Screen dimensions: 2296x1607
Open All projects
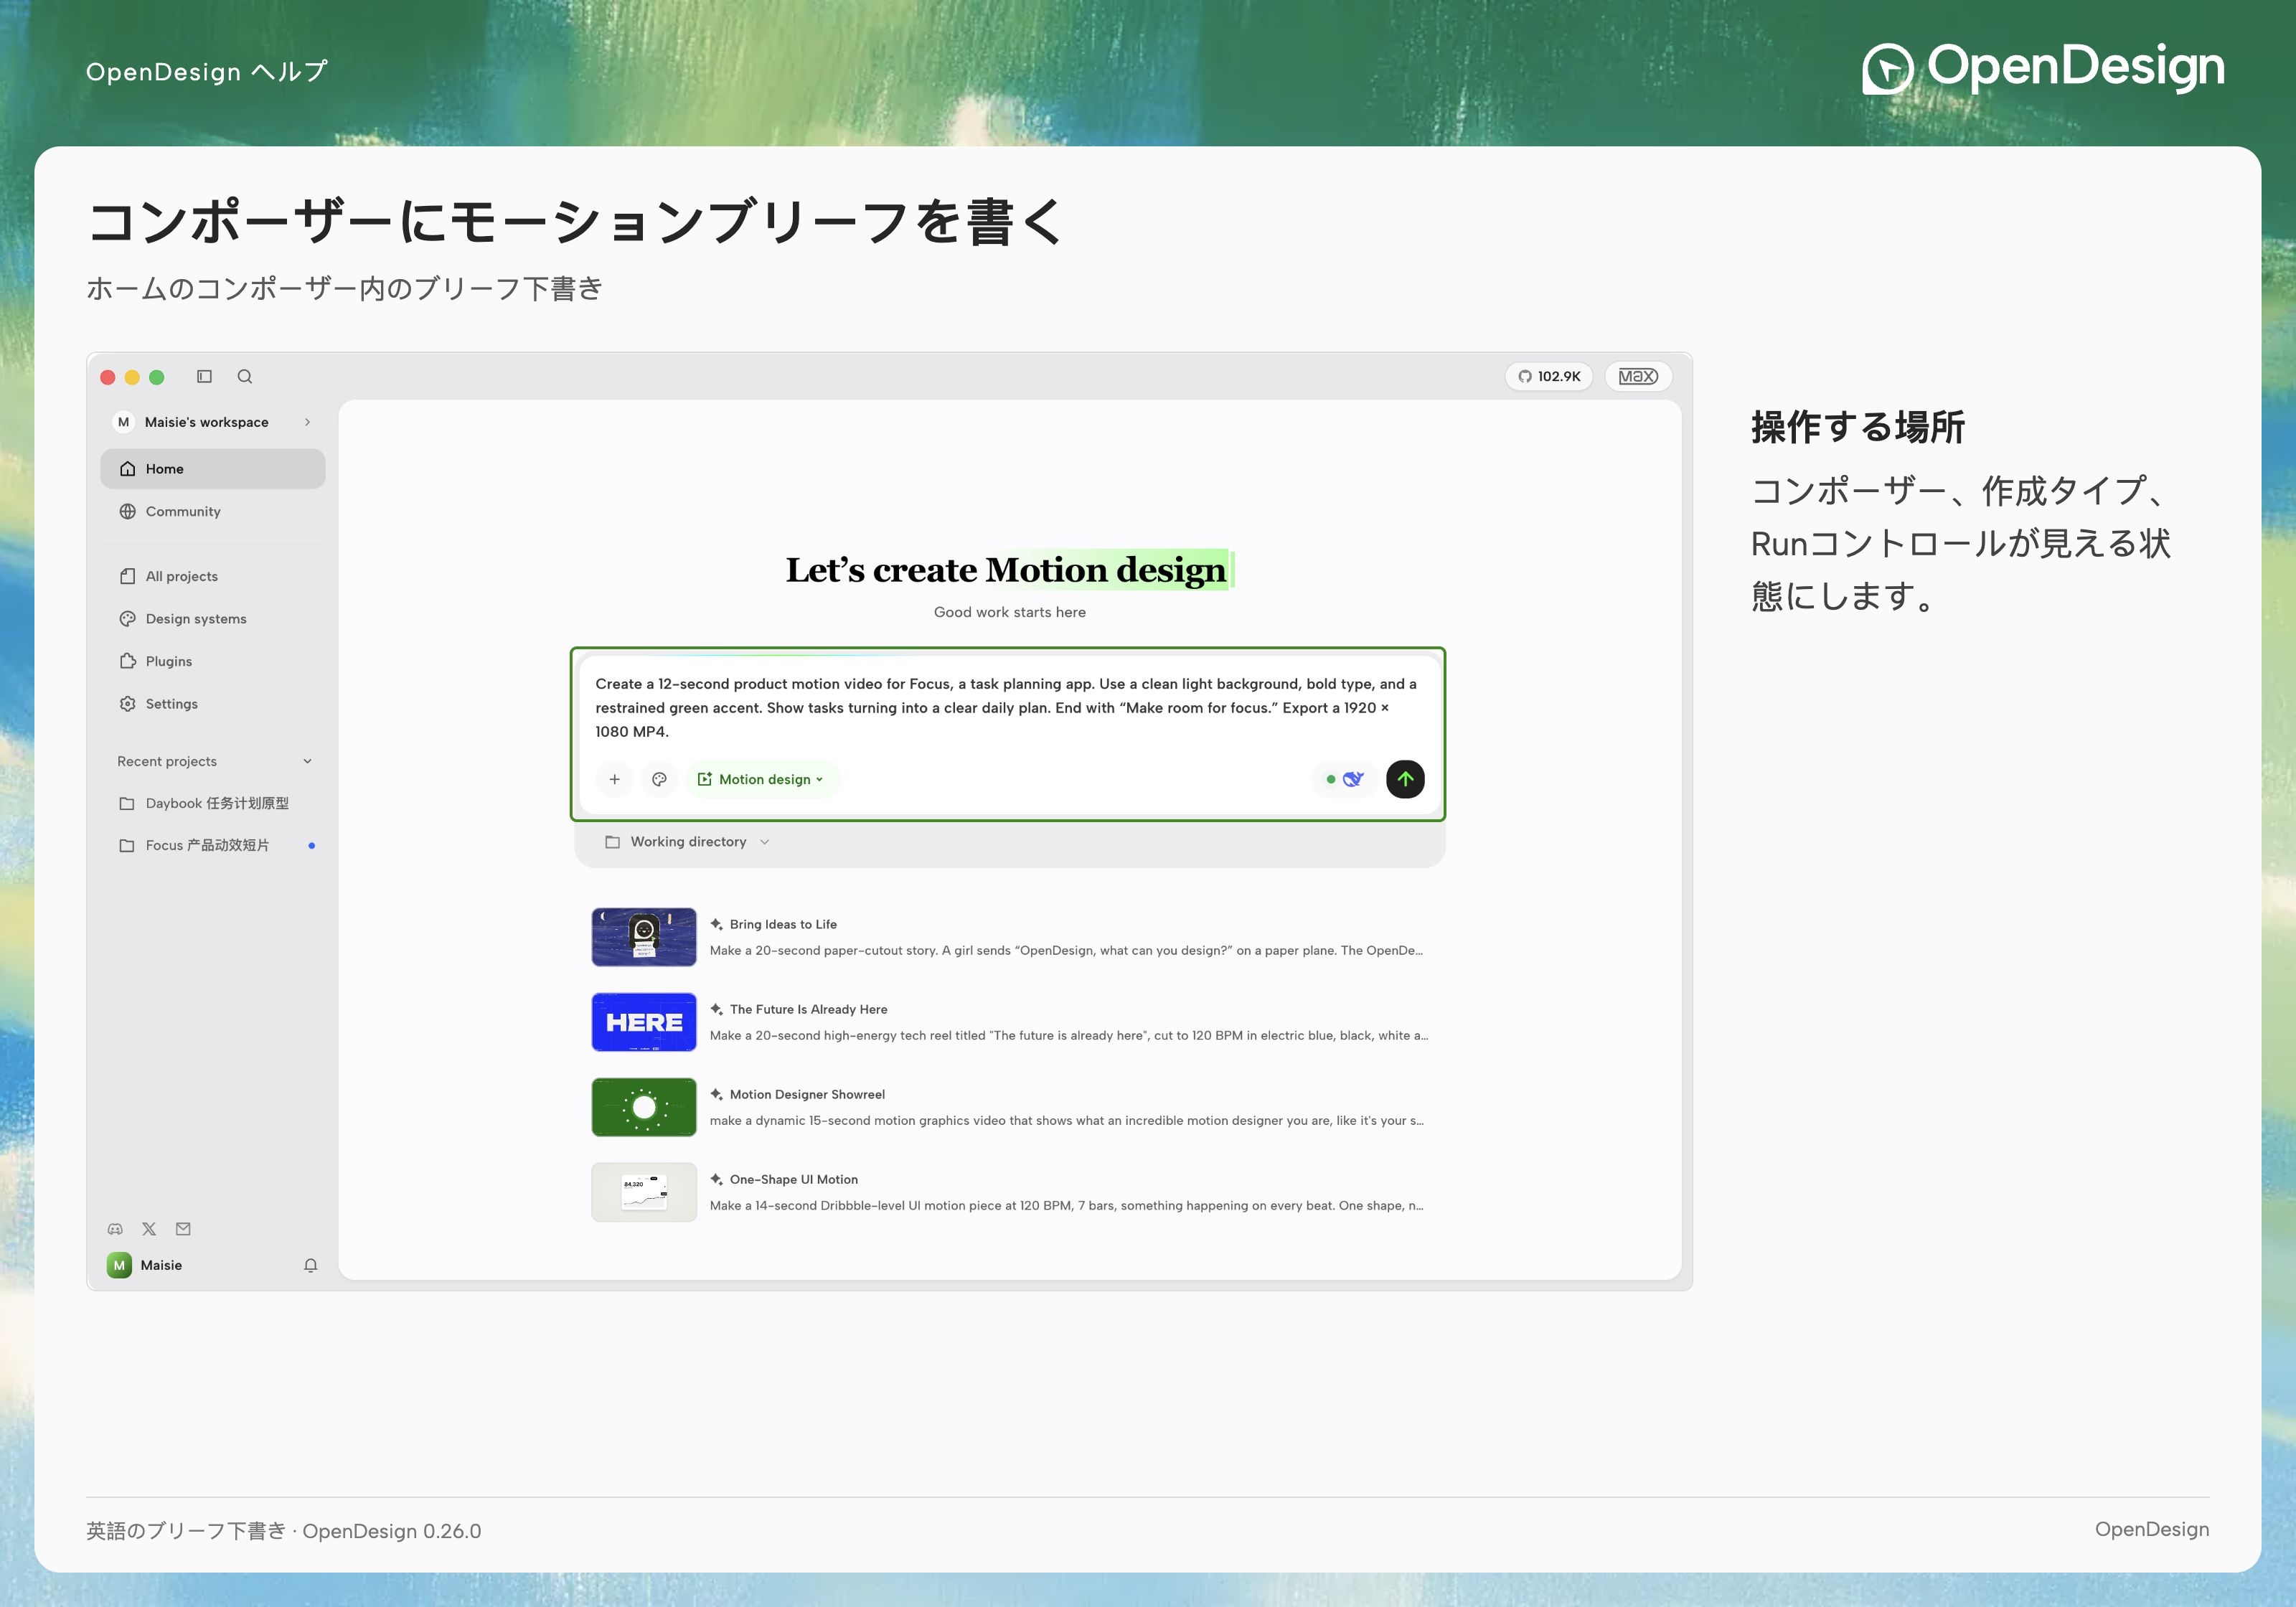[x=213, y=576]
